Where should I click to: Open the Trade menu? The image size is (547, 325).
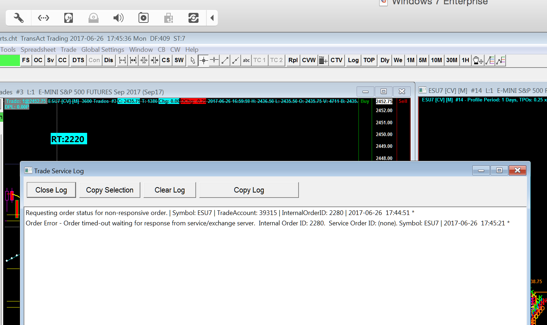(x=69, y=50)
